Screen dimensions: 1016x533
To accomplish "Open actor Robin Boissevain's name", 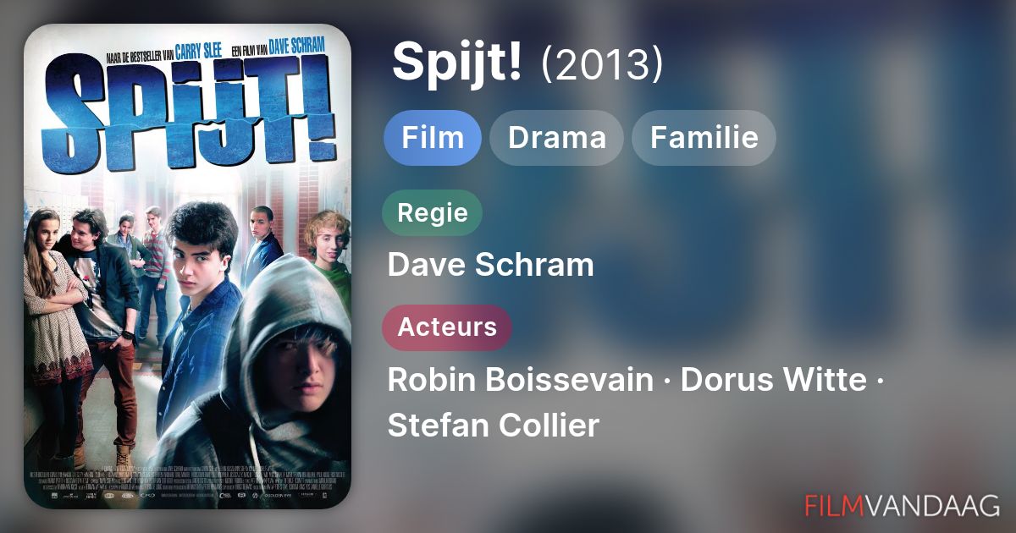I will (x=521, y=381).
